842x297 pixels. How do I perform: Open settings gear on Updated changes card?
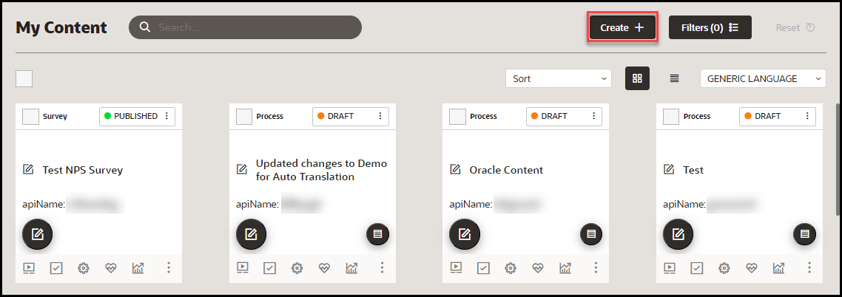tap(297, 268)
